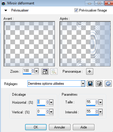This screenshot has width=113, height=132.
Task: Click the blue slider under Zoom field
Action: 31,74
